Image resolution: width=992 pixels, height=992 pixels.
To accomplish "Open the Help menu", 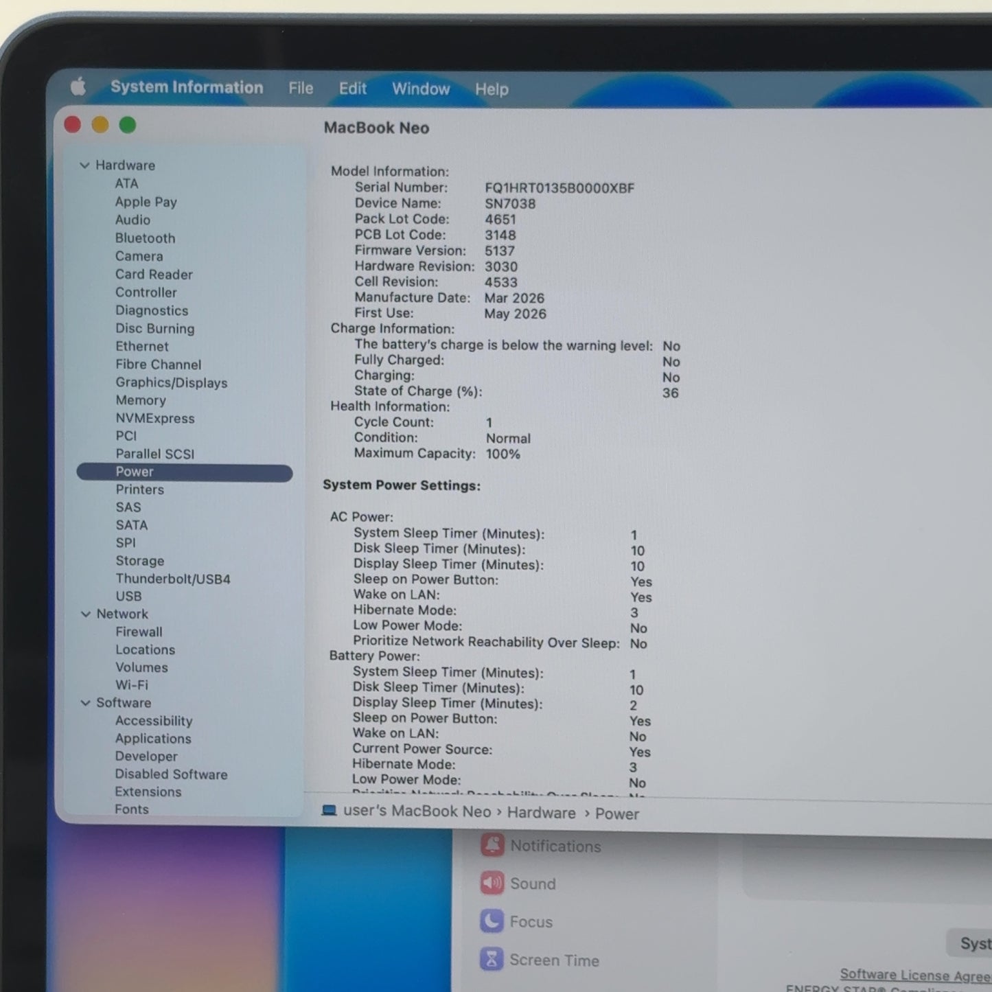I will click(x=492, y=89).
